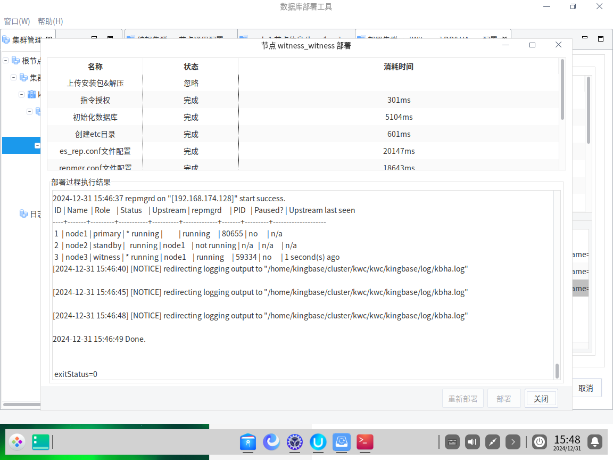Click the blue swirl browser icon in taskbar

[x=271, y=441]
